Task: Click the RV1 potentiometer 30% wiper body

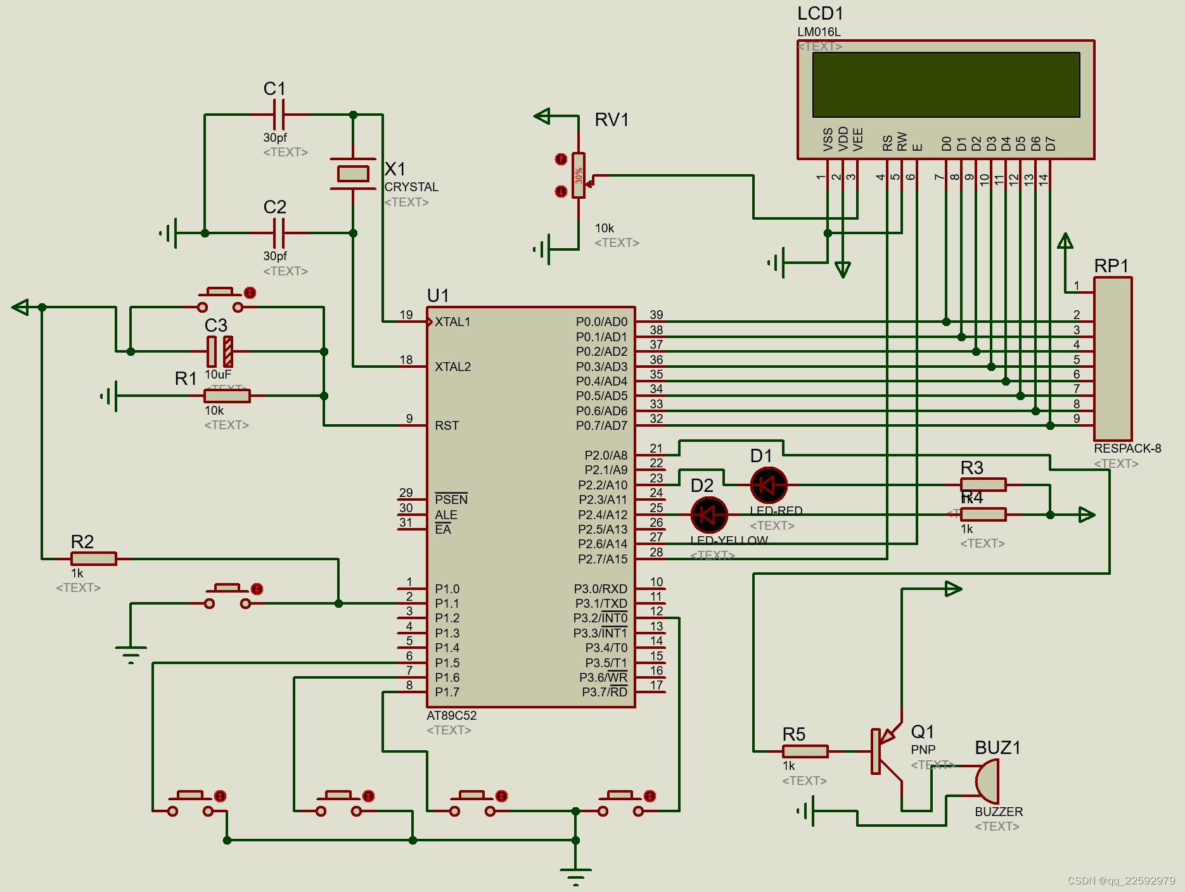Action: 579,175
